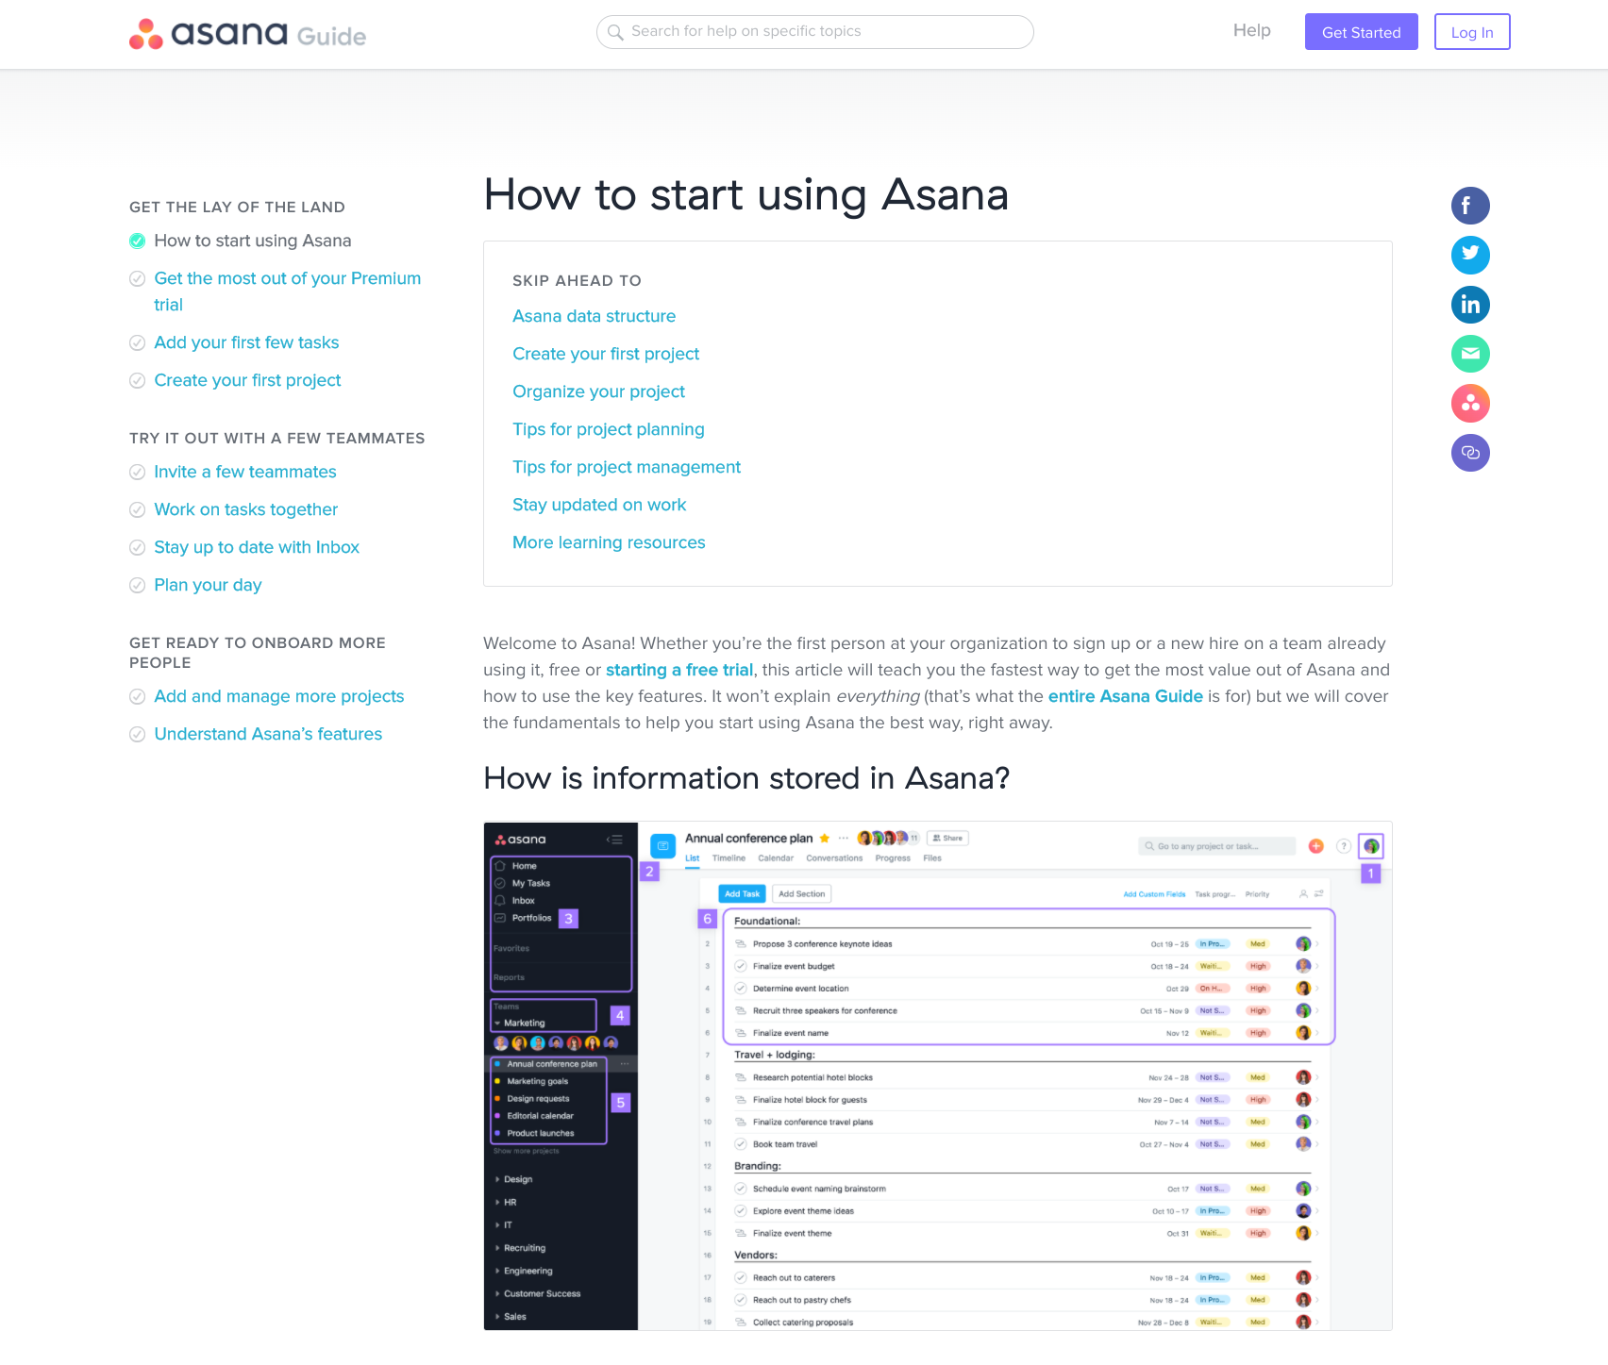This screenshot has width=1608, height=1365.
Task: Share the article via email icon
Action: click(x=1470, y=354)
